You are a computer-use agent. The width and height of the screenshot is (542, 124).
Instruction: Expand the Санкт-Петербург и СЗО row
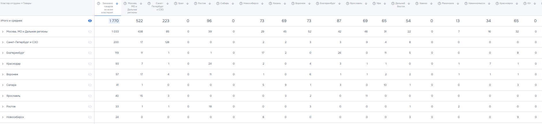pos(3,42)
